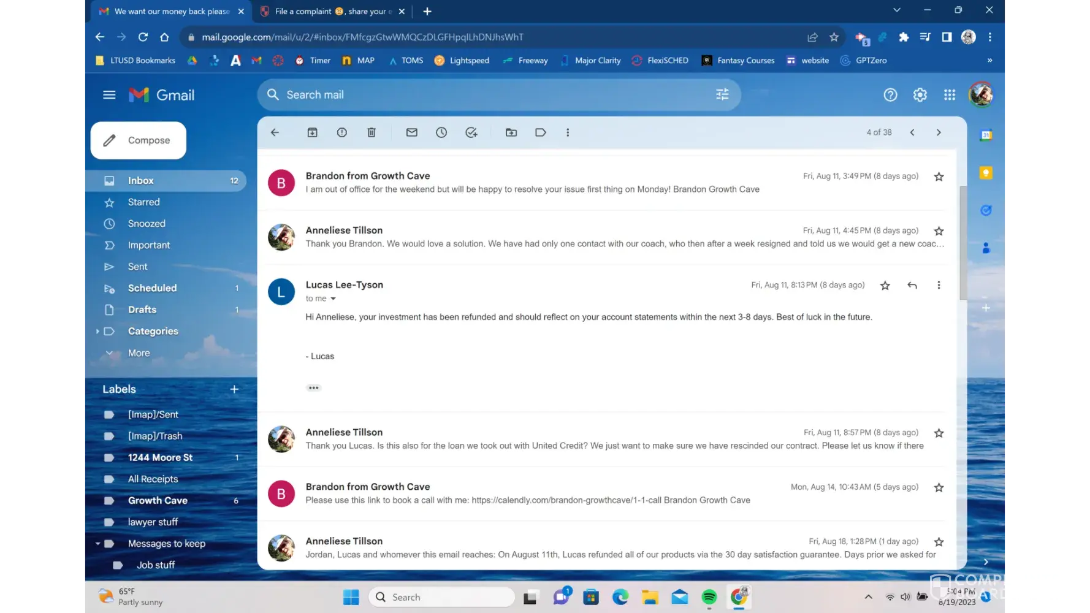
Task: Delete conversation using the trash icon
Action: click(x=371, y=132)
